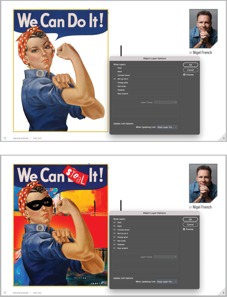Hide the We Can Do It layer in upper dialog
The width and height of the screenshot is (227, 297).
(114, 79)
